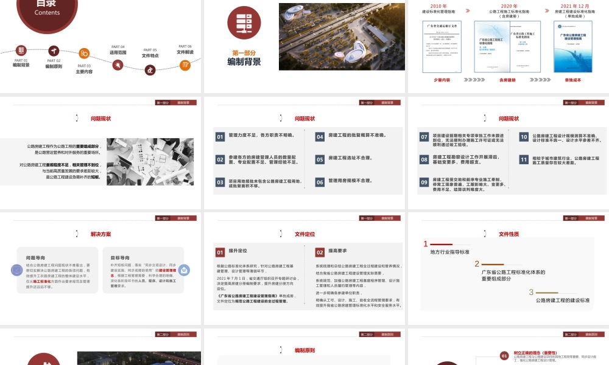Click the blue icon beside 目标导向 card

point(184,269)
